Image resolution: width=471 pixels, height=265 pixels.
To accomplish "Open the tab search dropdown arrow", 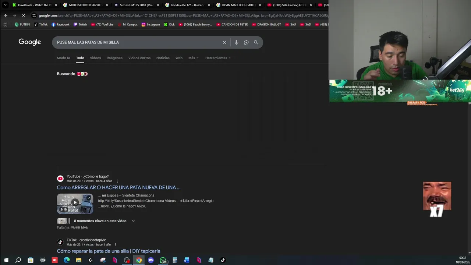I will pyautogui.click(x=5, y=5).
